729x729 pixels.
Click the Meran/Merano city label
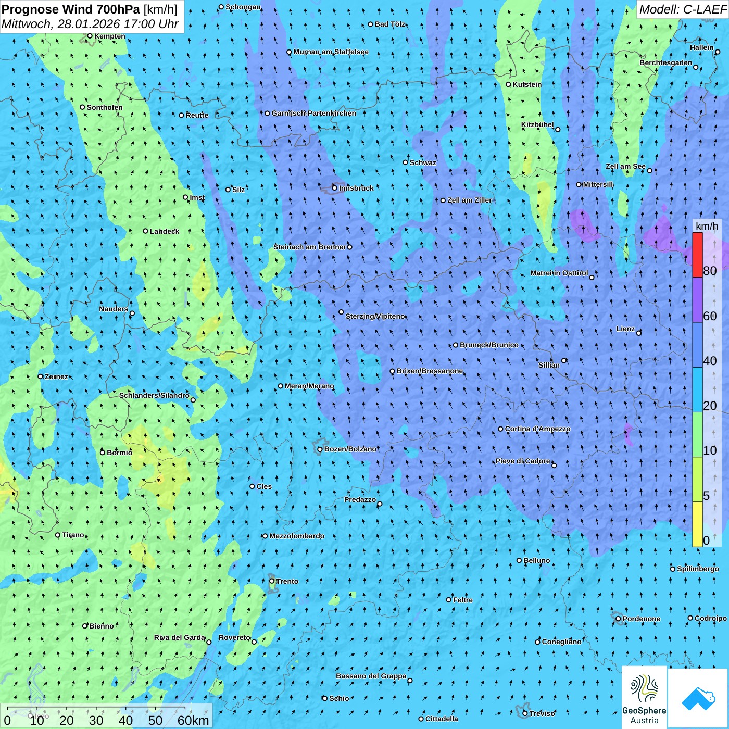coord(309,386)
